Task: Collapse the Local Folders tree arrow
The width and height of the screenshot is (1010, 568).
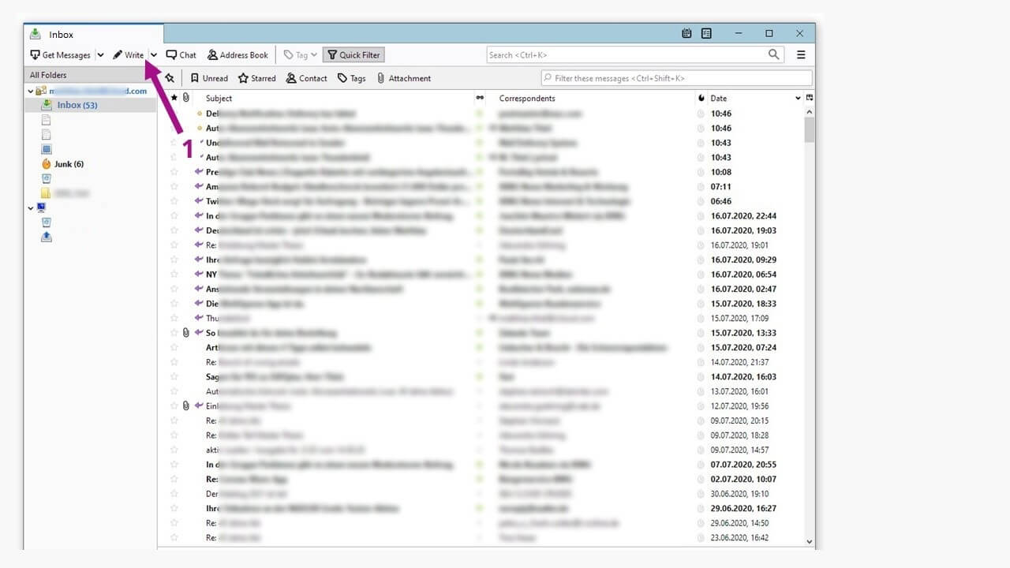Action: (x=31, y=207)
